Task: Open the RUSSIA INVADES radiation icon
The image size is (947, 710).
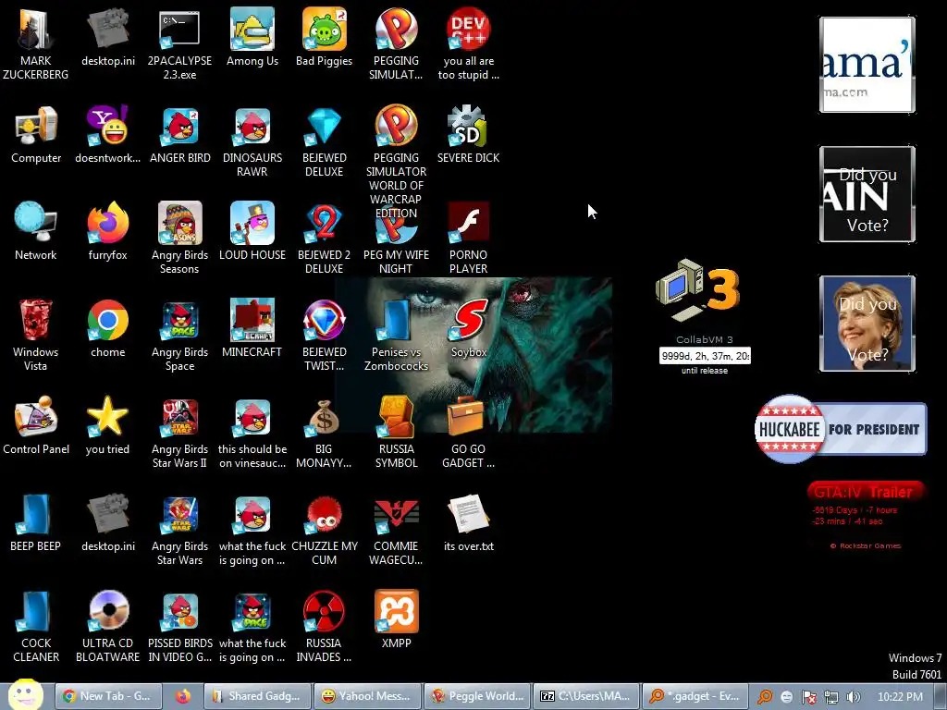Action: [325, 627]
